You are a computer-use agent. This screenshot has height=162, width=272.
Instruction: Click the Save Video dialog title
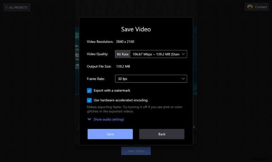point(136,29)
